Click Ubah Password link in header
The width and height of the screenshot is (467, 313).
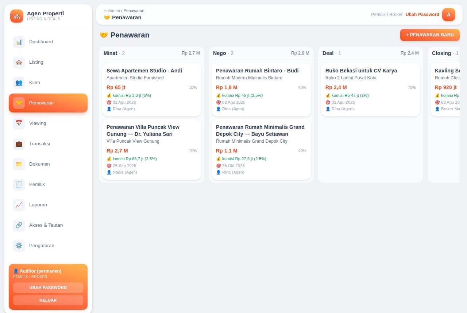point(422,15)
